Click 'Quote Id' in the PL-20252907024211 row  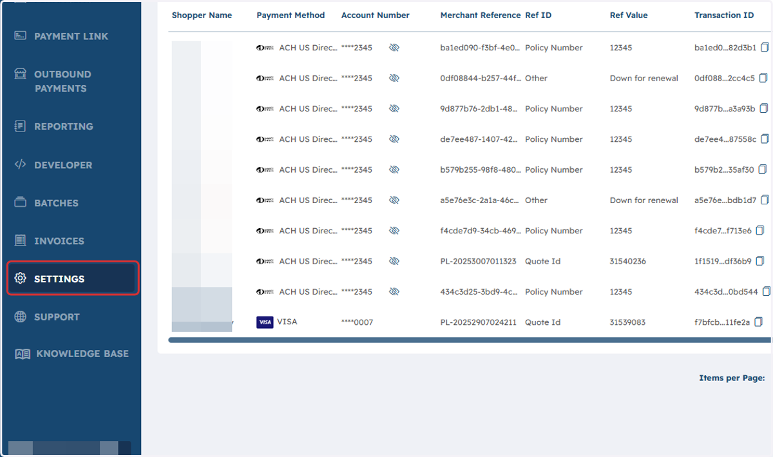[543, 322]
